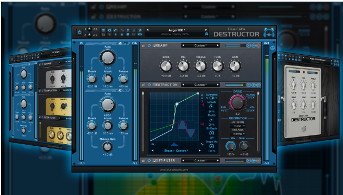
Task: Click the Blue Cat headphones cat logo
Action: (269, 32)
